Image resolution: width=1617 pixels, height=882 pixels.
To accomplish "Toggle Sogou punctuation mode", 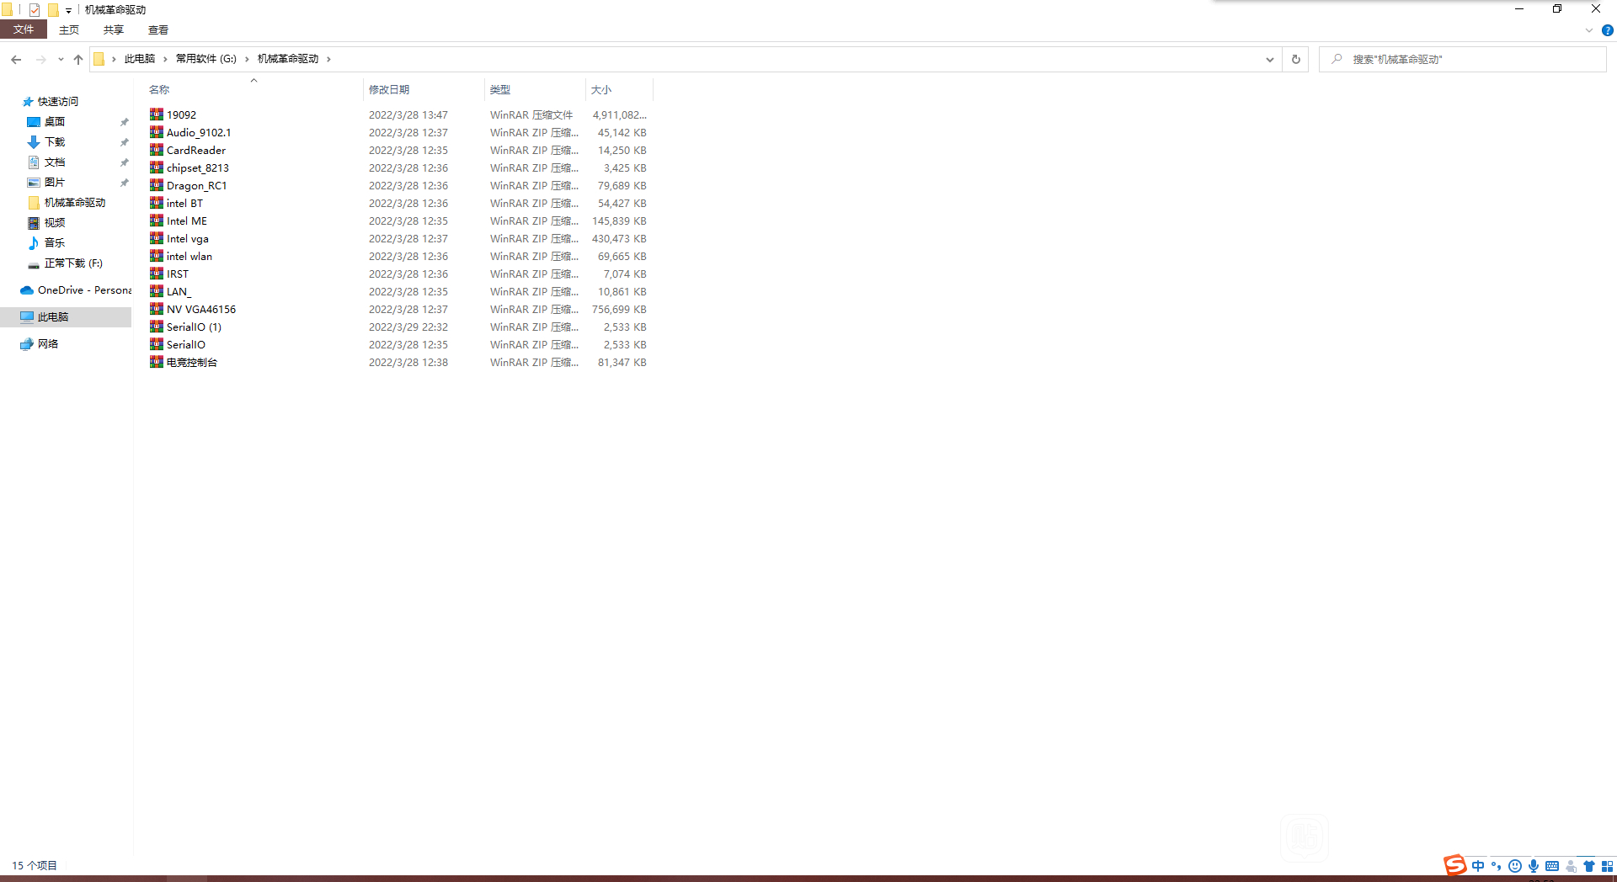I will point(1497,866).
